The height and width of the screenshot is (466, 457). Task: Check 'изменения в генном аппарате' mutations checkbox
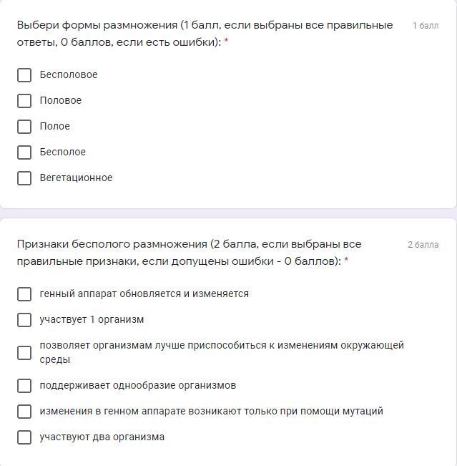pyautogui.click(x=24, y=412)
